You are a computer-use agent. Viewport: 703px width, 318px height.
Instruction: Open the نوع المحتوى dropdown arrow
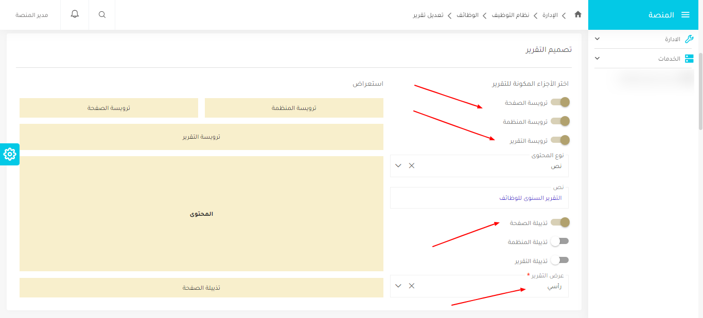pos(398,165)
